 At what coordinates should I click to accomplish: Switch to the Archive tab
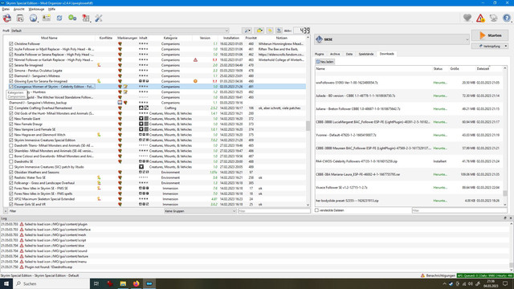pyautogui.click(x=335, y=54)
